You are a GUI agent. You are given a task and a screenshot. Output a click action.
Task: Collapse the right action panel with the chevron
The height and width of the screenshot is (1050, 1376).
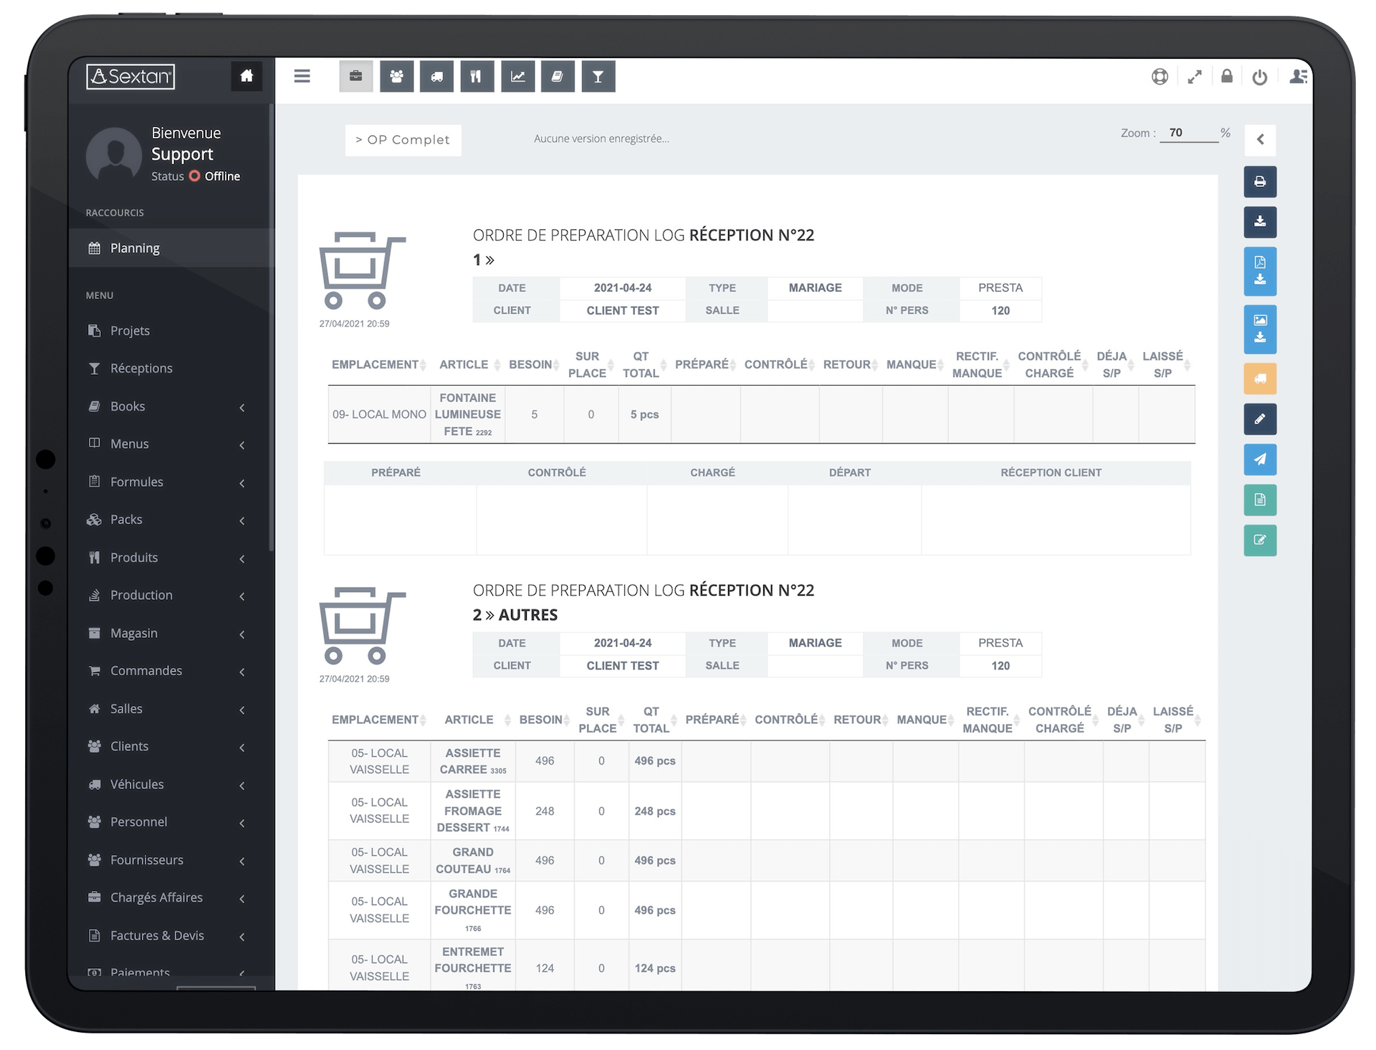pyautogui.click(x=1261, y=140)
